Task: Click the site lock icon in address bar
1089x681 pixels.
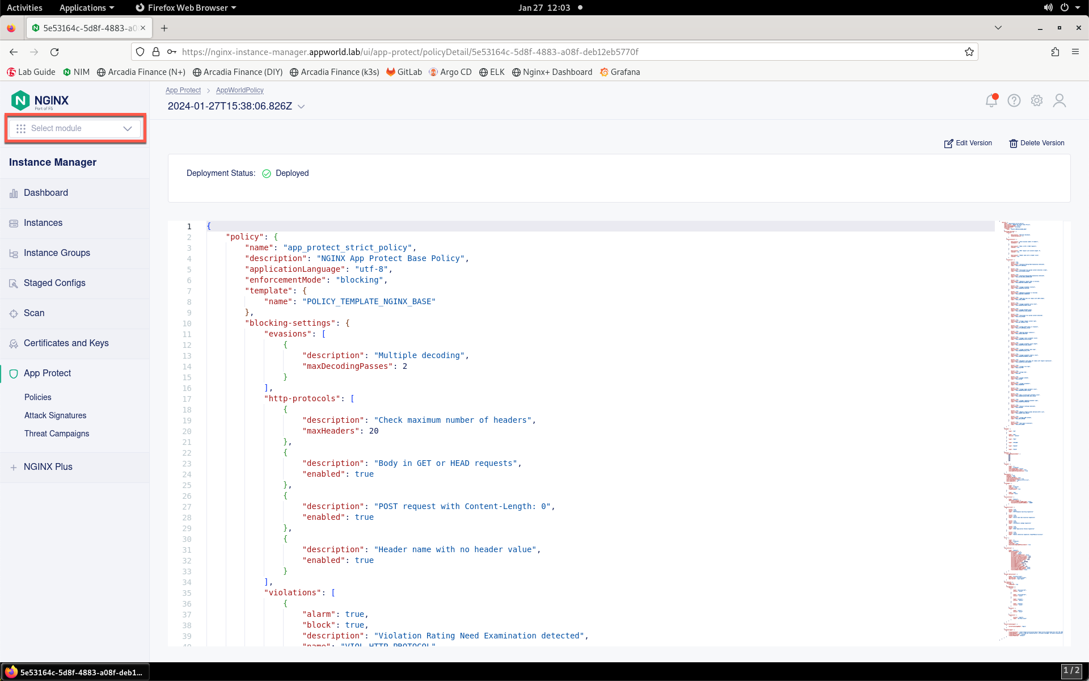Action: pos(156,52)
